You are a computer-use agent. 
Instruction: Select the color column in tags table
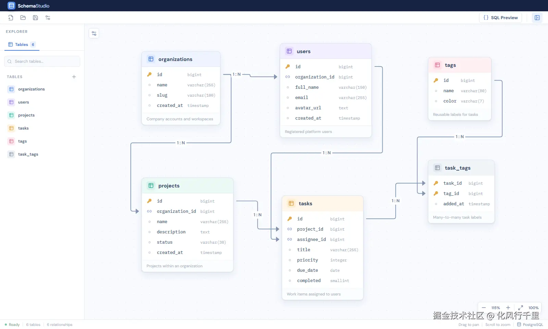point(460,101)
